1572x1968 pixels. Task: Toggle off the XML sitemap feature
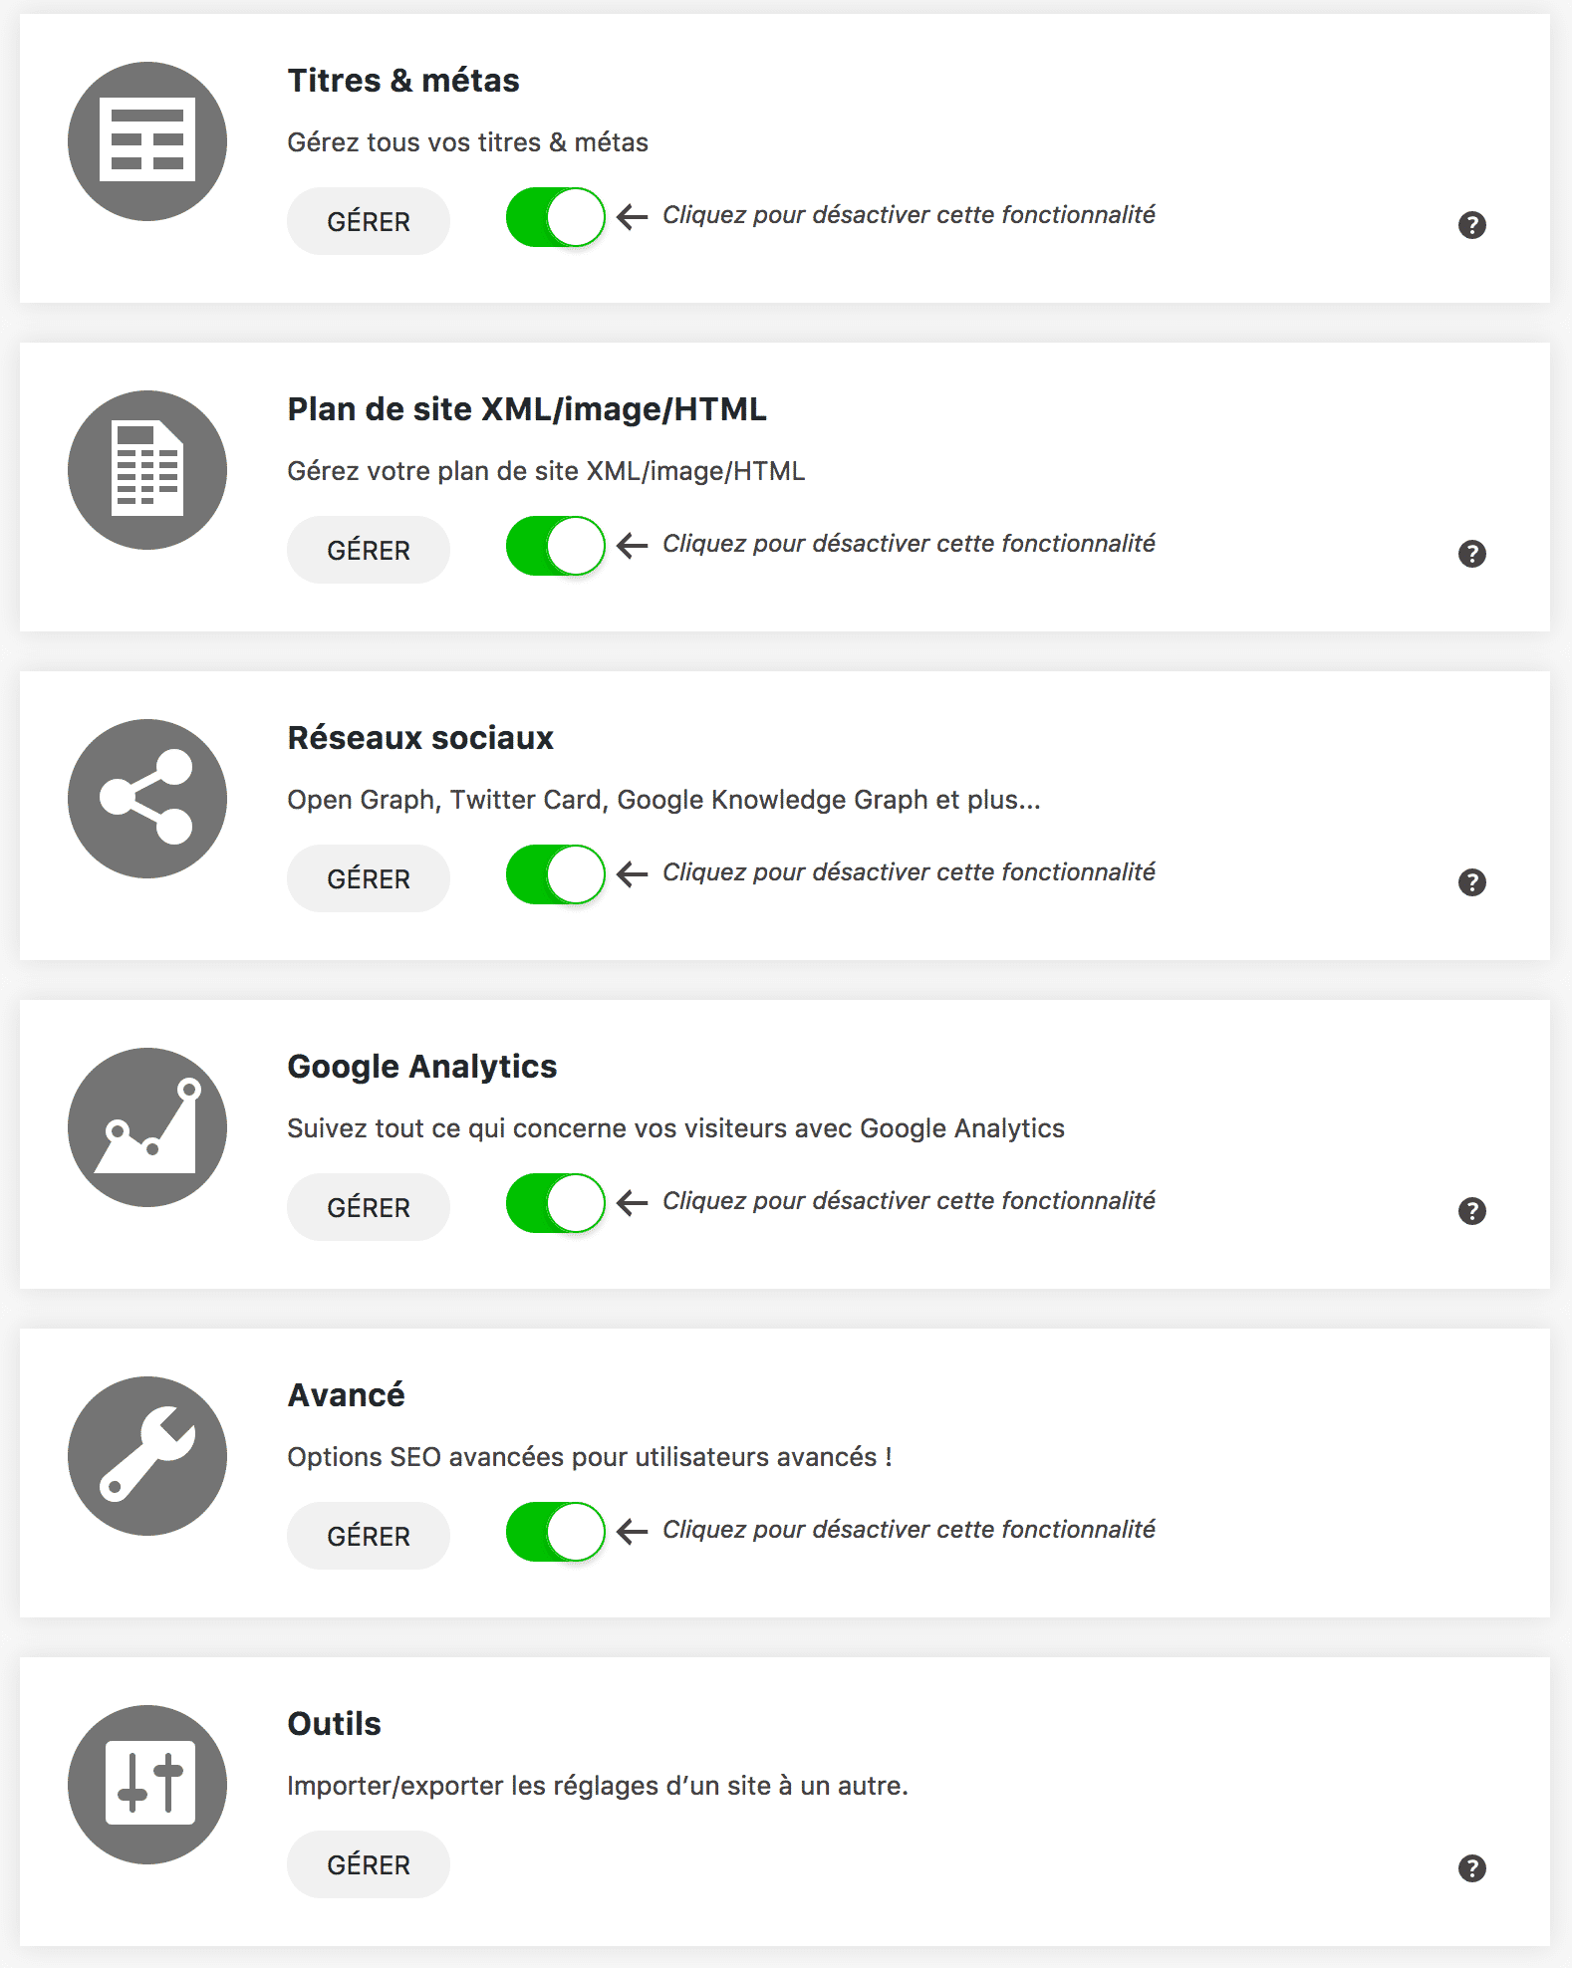pos(554,545)
